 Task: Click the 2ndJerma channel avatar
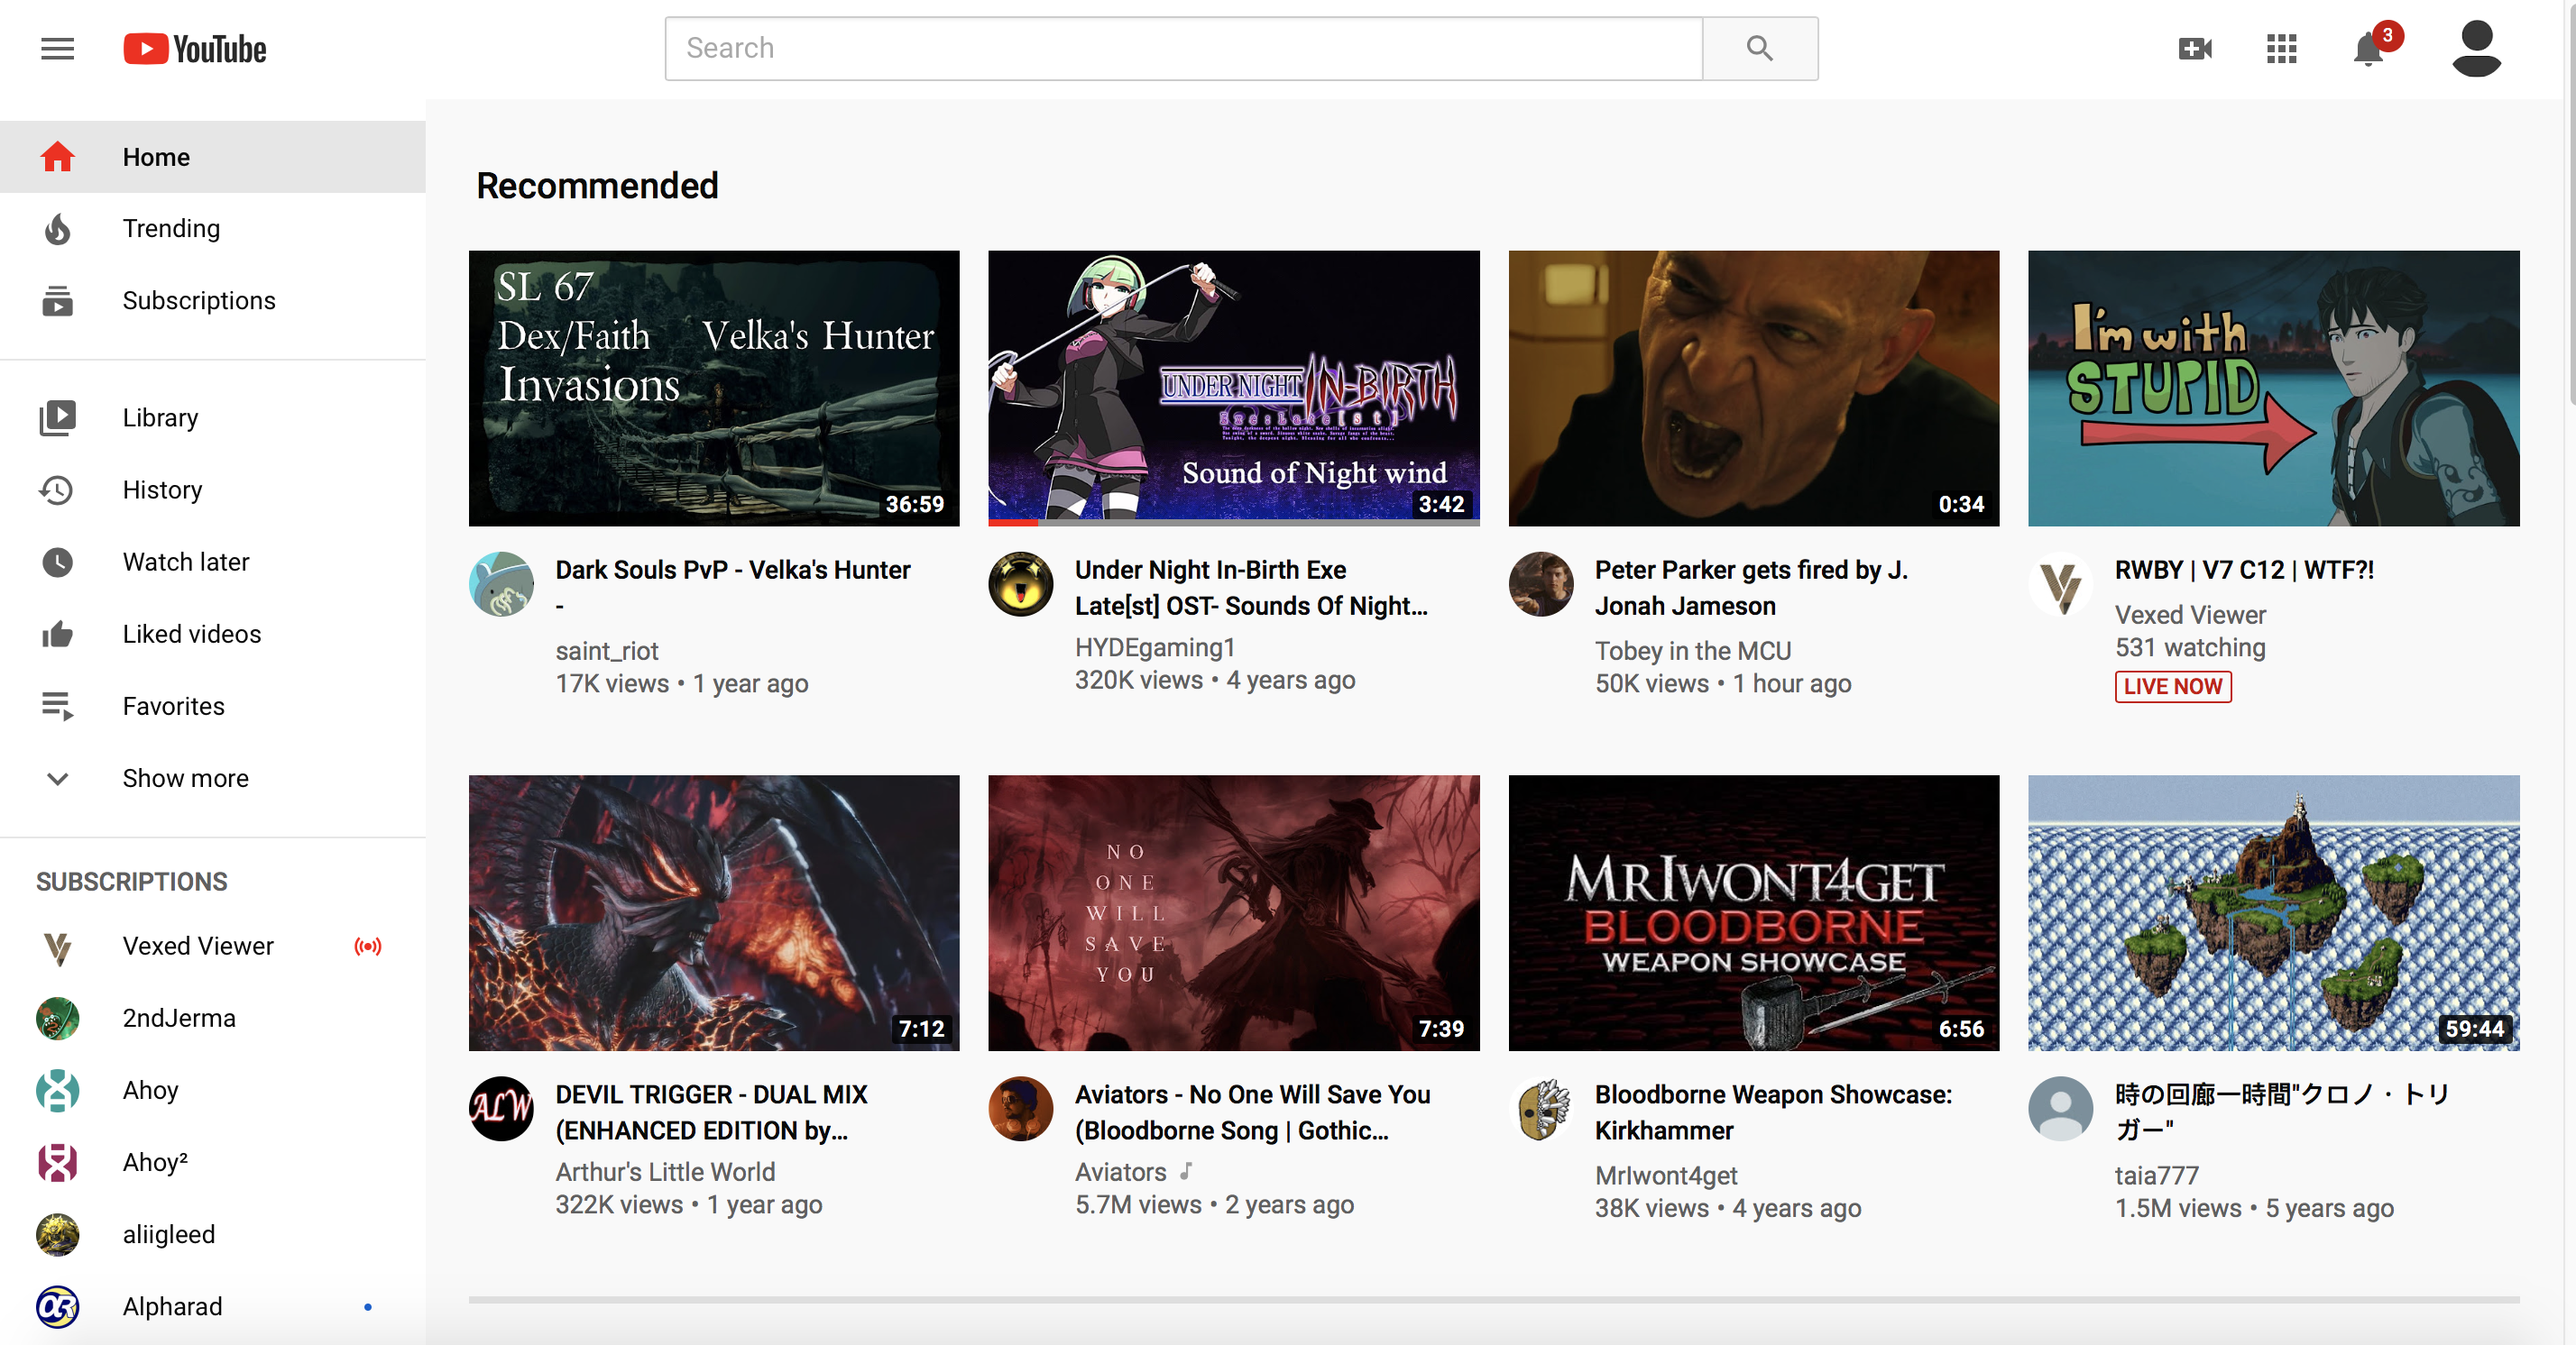pyautogui.click(x=57, y=1019)
